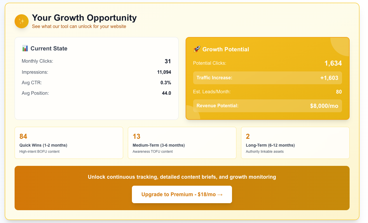Click the Traffic Increase +1,603 highlight bar
This screenshot has width=368, height=223.
tap(268, 78)
